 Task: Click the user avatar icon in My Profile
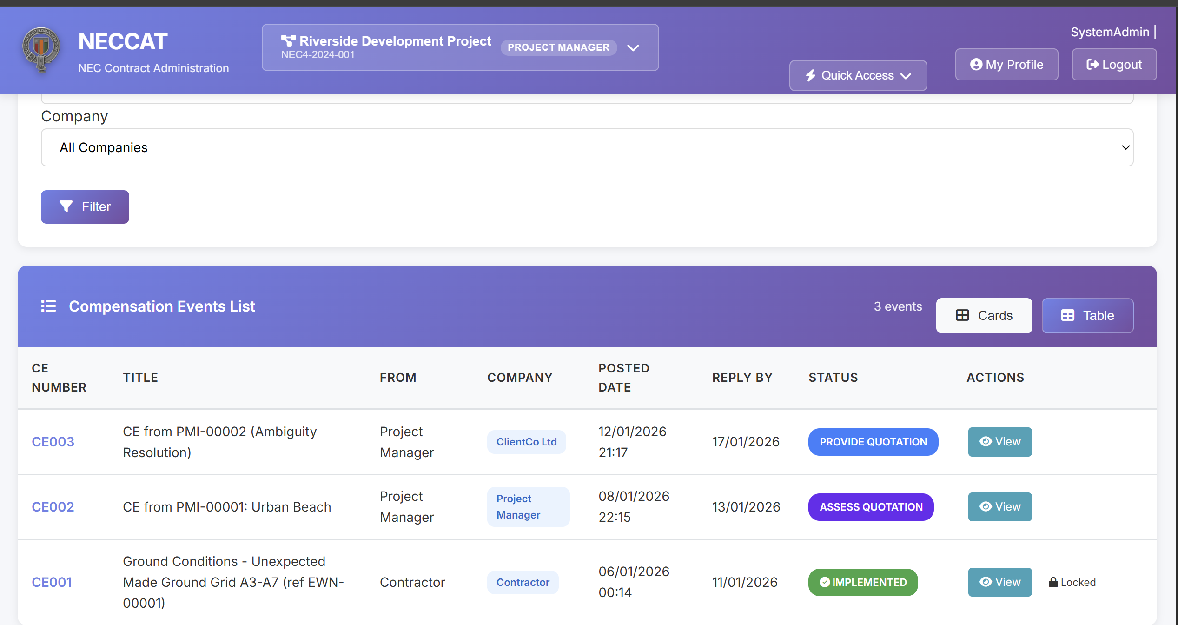pyautogui.click(x=976, y=65)
